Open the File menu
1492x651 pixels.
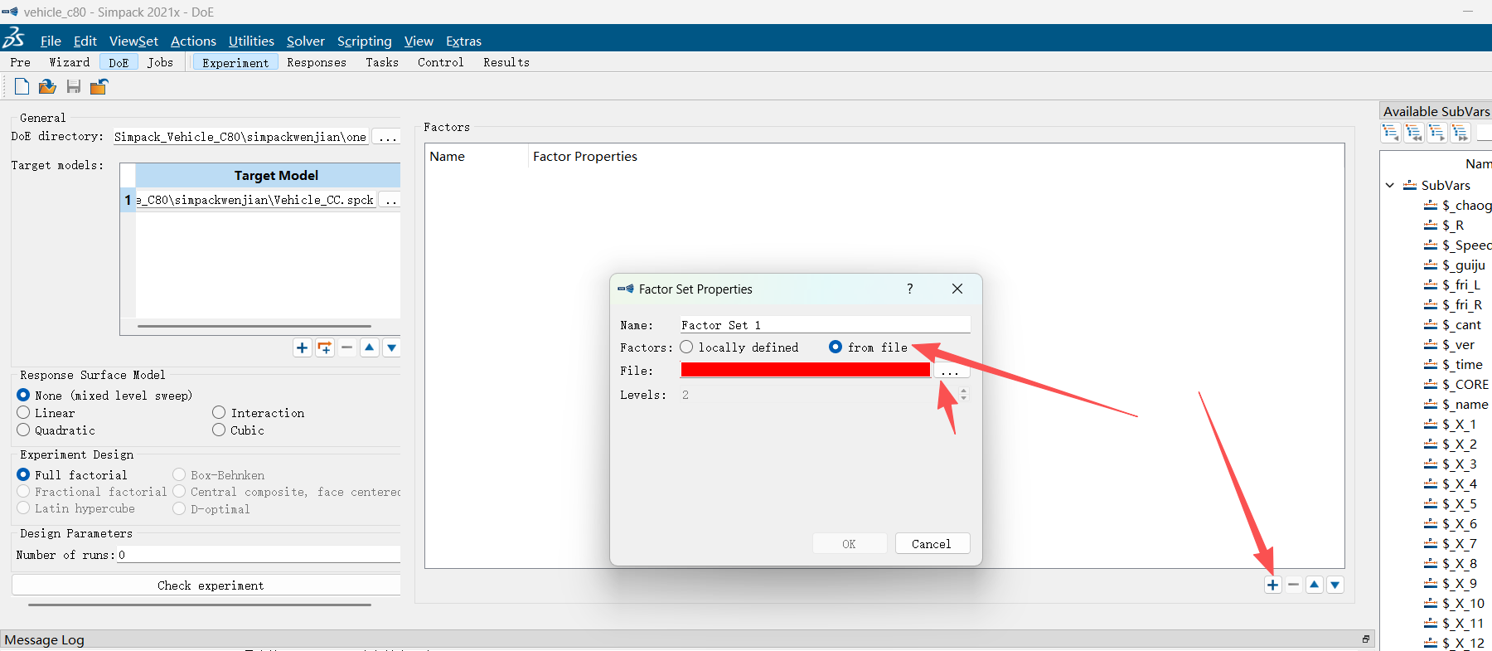[51, 41]
